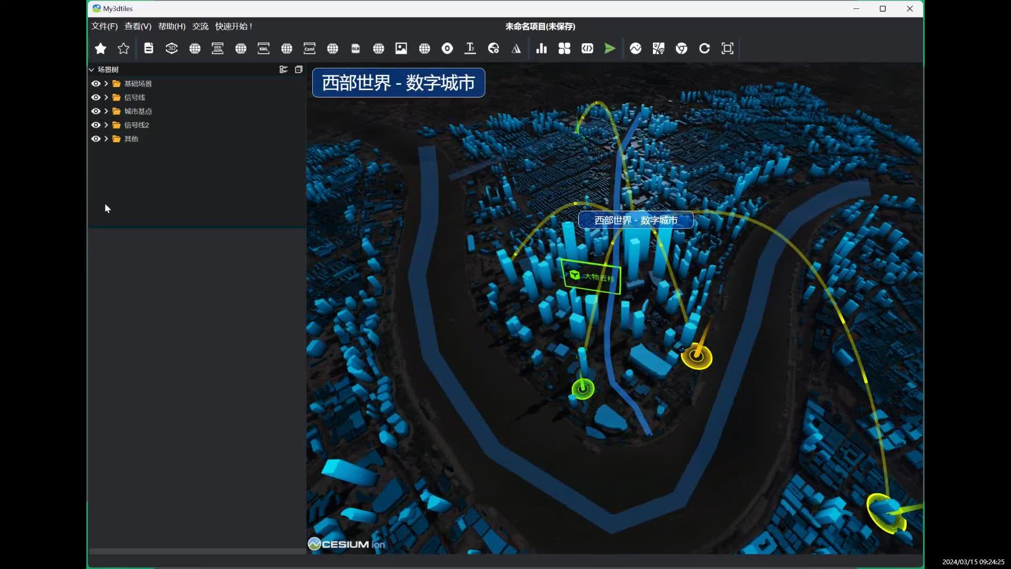The width and height of the screenshot is (1011, 569).
Task: Click the KML import icon
Action: [263, 48]
